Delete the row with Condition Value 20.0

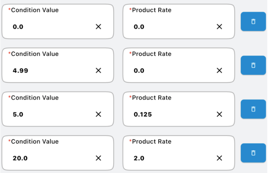(x=253, y=153)
